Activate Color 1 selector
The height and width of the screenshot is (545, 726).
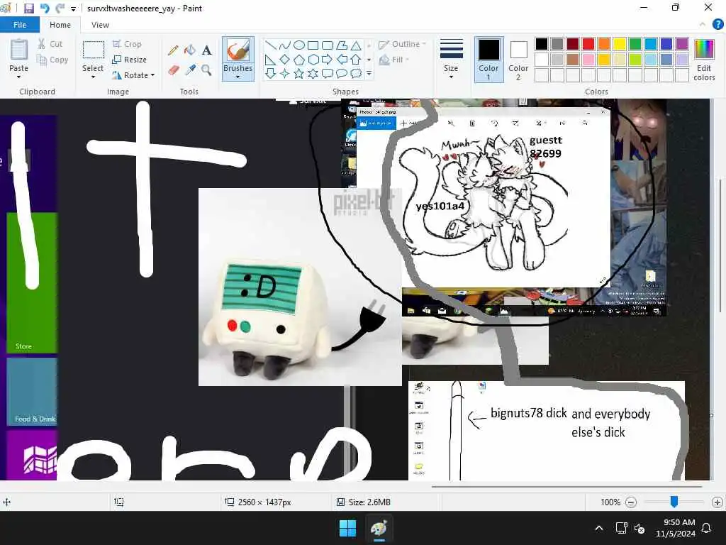489,60
